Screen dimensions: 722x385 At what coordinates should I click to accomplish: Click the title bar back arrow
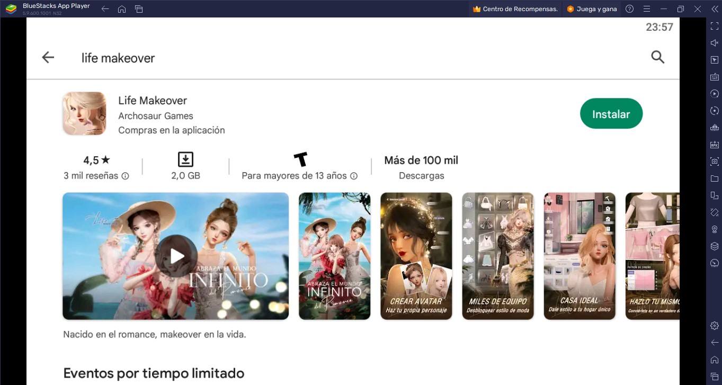click(x=105, y=8)
